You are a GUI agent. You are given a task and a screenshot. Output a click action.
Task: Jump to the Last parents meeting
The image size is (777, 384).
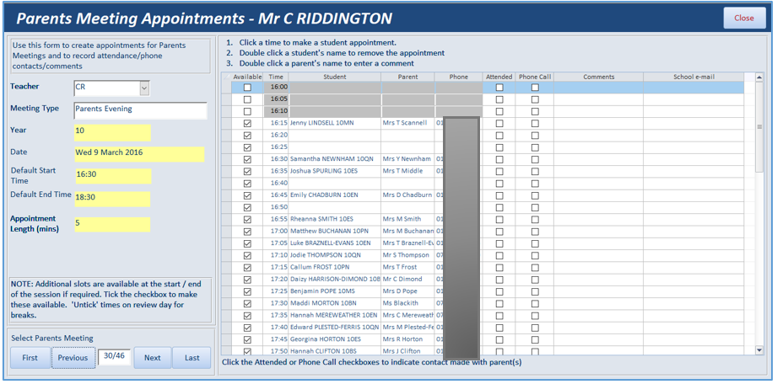pyautogui.click(x=192, y=358)
